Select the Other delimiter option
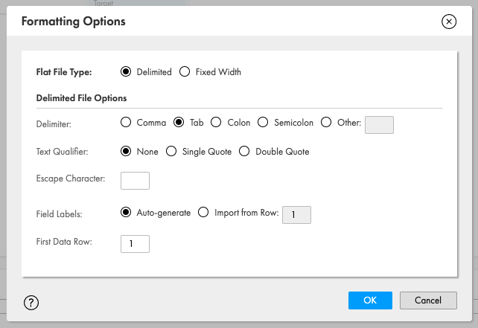Image resolution: width=478 pixels, height=328 pixels. click(x=326, y=123)
